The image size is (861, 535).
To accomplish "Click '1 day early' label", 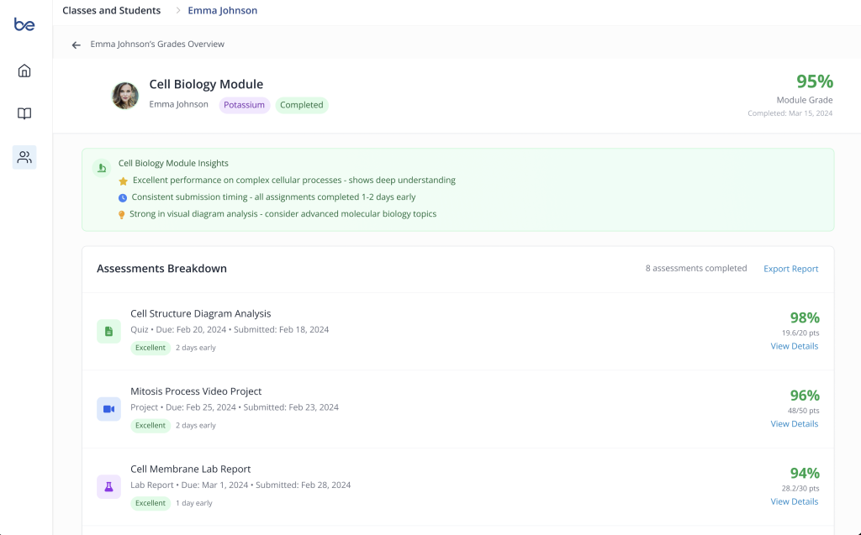I will [x=194, y=503].
